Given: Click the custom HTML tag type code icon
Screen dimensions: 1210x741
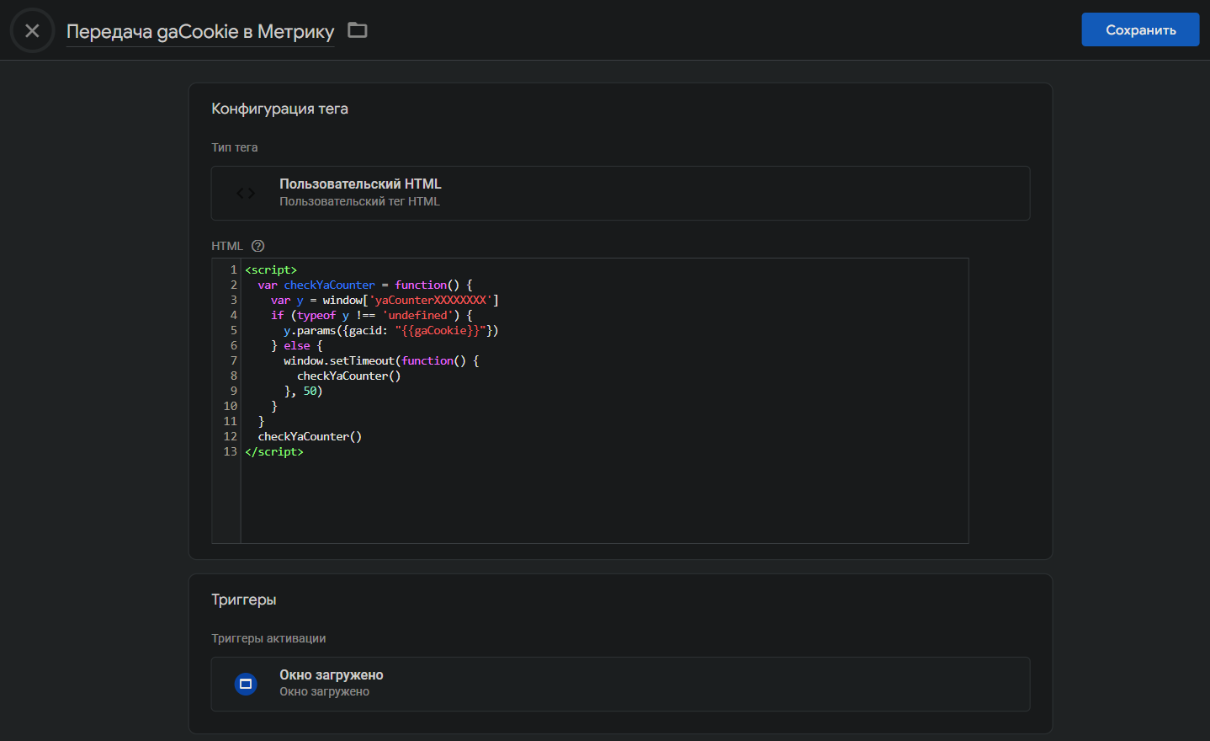Looking at the screenshot, I should click(x=246, y=193).
